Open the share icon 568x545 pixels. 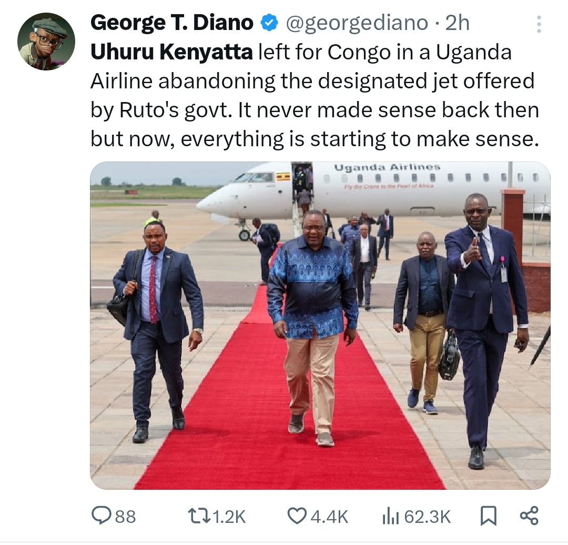[529, 516]
